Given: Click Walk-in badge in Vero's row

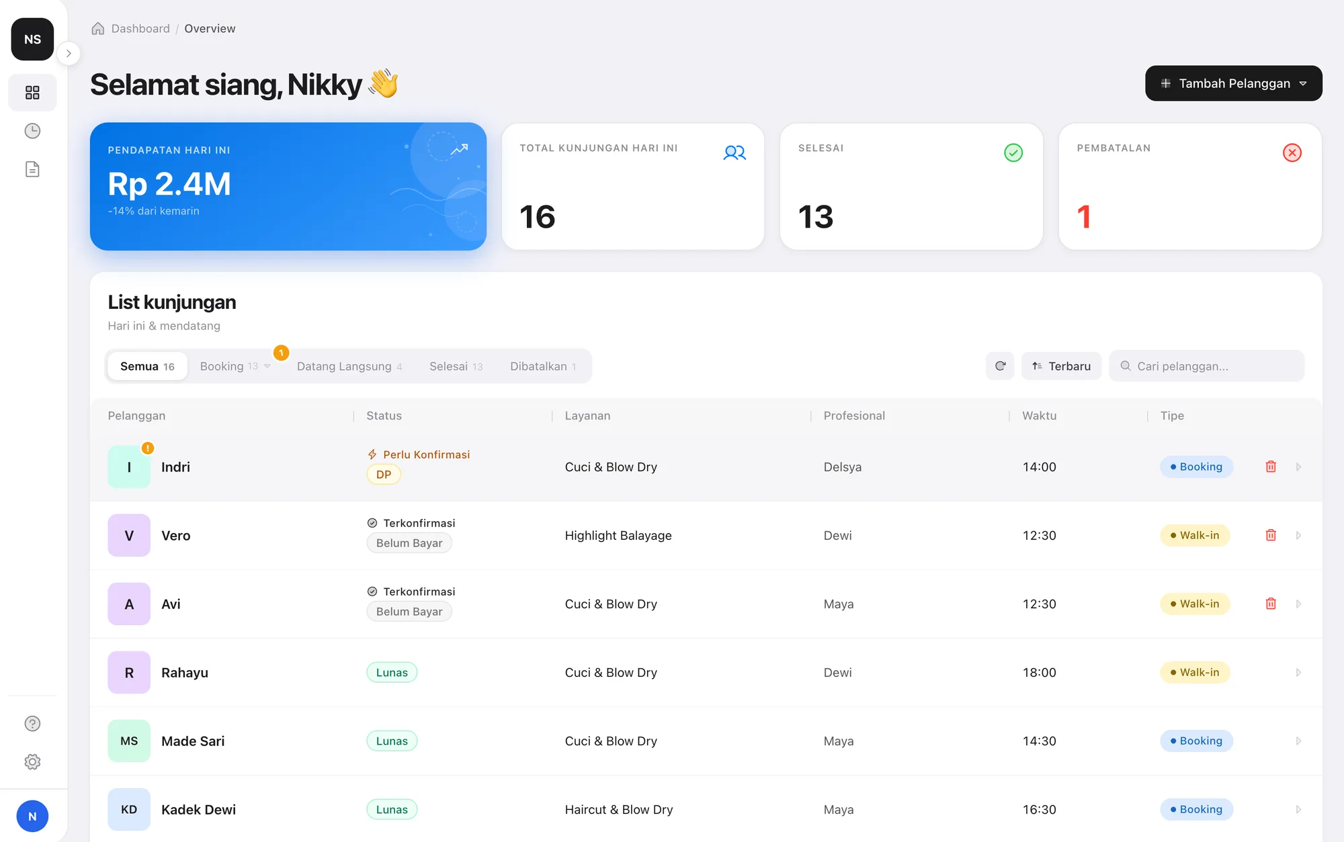Looking at the screenshot, I should (x=1195, y=535).
